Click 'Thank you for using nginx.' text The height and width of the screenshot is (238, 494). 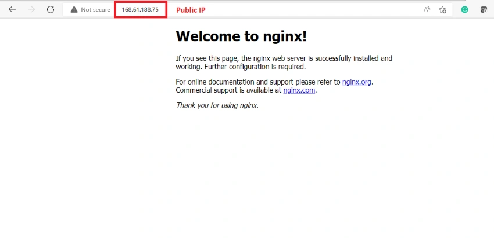[x=217, y=105]
